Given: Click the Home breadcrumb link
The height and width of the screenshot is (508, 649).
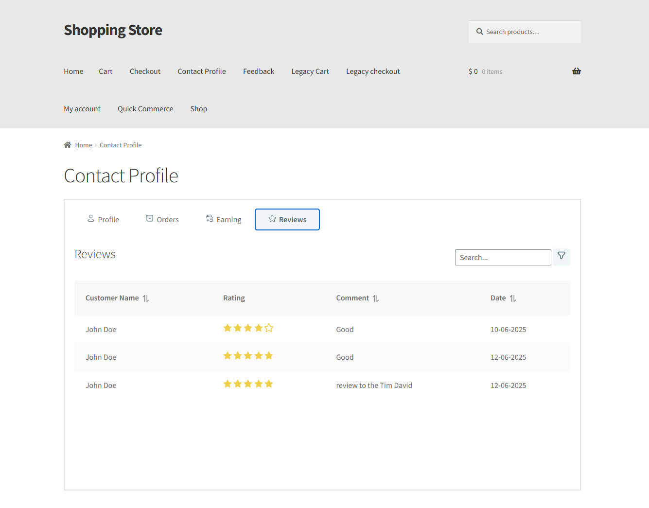Looking at the screenshot, I should coord(84,145).
